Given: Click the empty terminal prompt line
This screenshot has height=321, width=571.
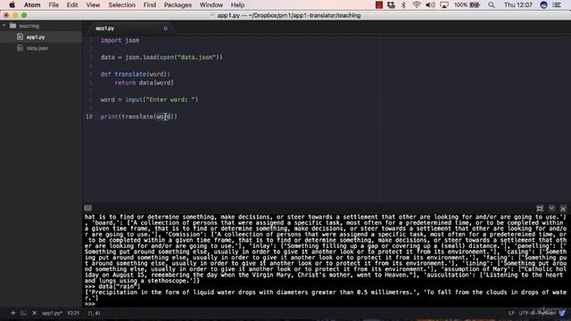Looking at the screenshot, I should click(89, 304).
